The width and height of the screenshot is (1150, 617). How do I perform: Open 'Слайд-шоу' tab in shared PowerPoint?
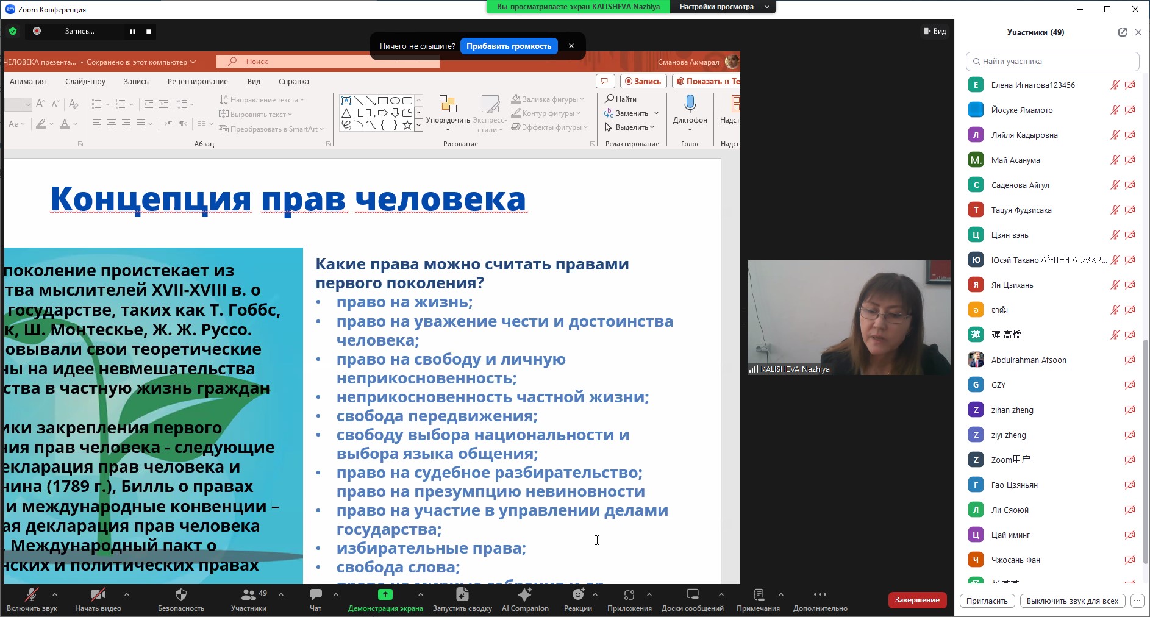tap(85, 82)
